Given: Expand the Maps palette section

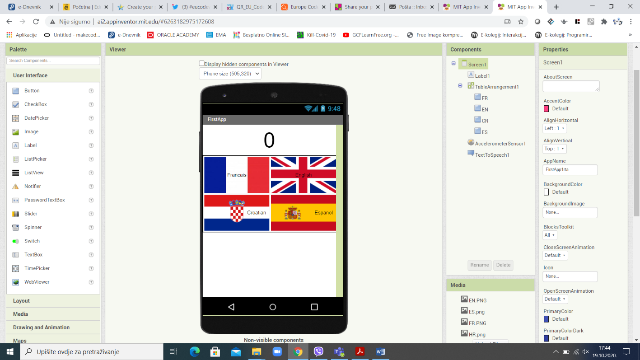Looking at the screenshot, I should (53, 340).
